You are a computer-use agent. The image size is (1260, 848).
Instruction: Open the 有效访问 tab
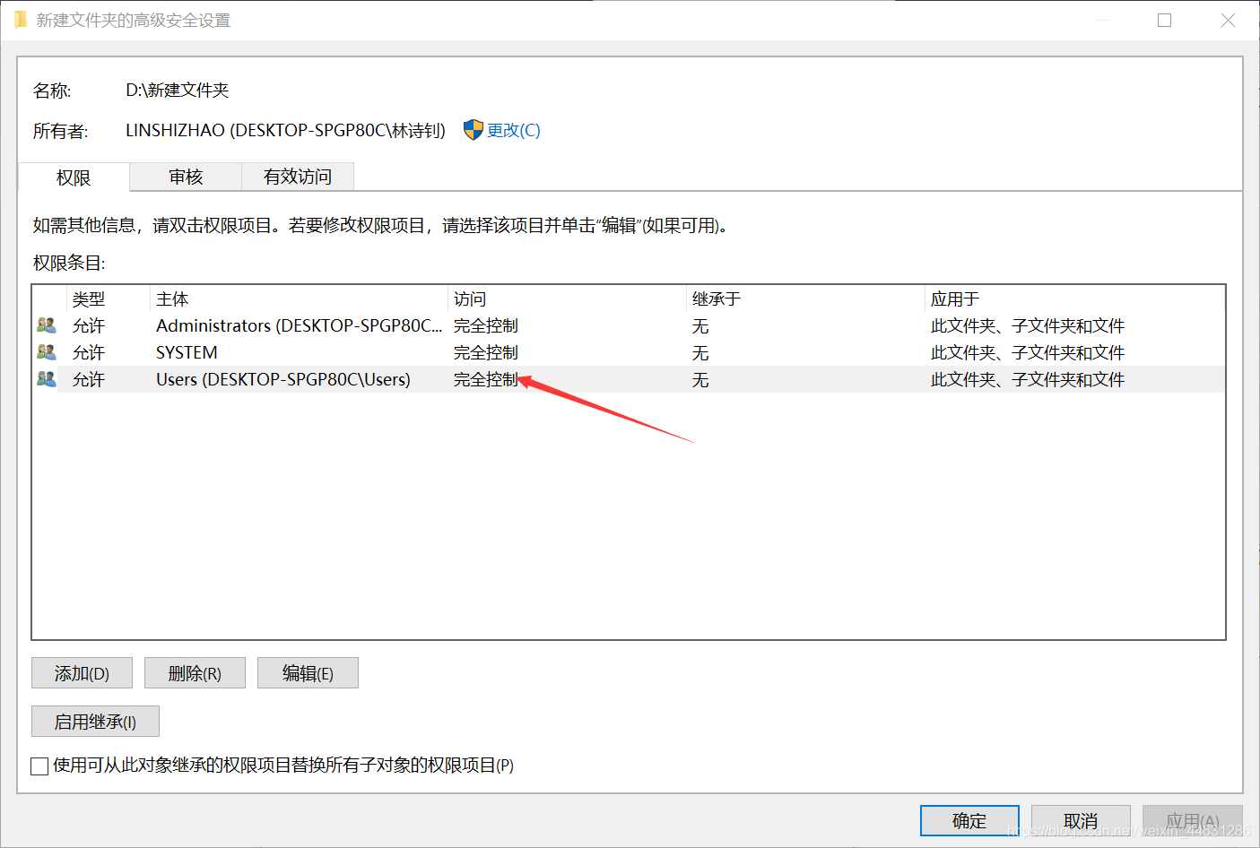[298, 177]
